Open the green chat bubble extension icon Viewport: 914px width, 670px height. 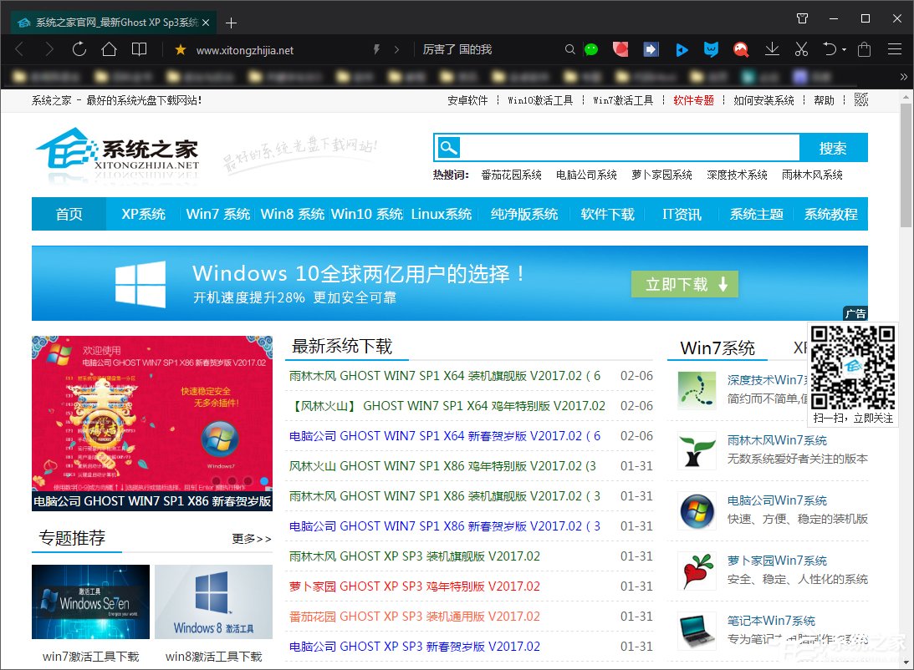coord(591,49)
